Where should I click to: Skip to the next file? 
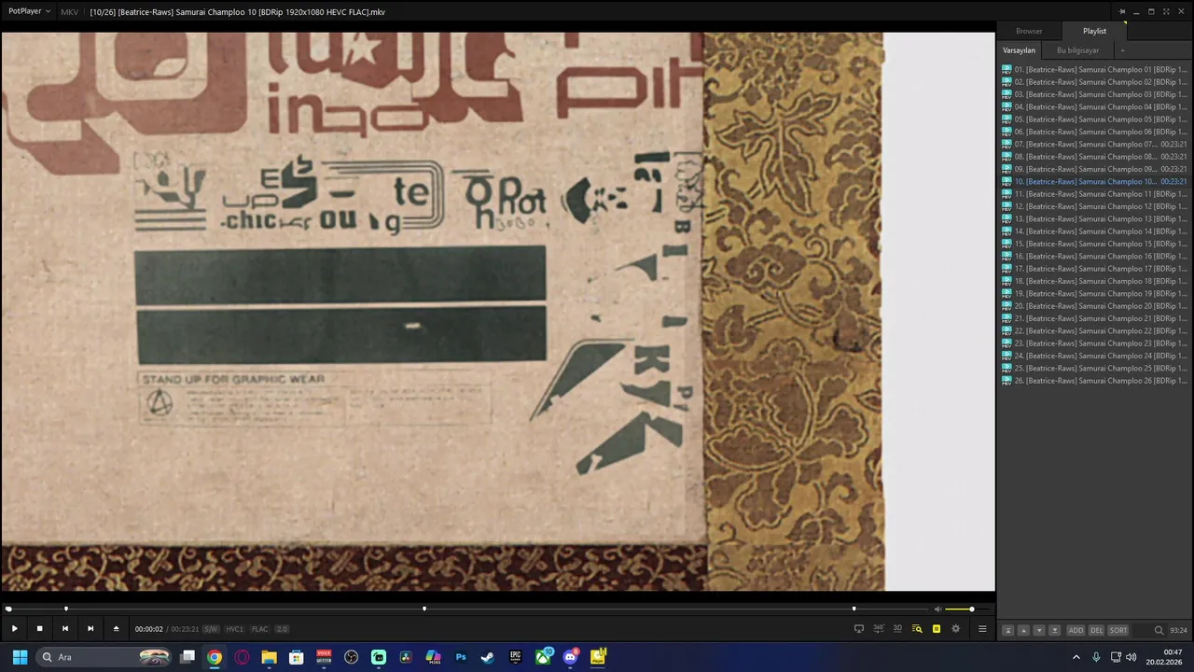click(90, 629)
